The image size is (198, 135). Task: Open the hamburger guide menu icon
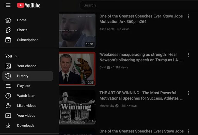[x=8, y=5]
